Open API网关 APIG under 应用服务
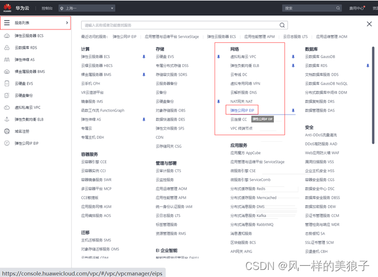The width and height of the screenshot is (378, 277). pos(241,252)
